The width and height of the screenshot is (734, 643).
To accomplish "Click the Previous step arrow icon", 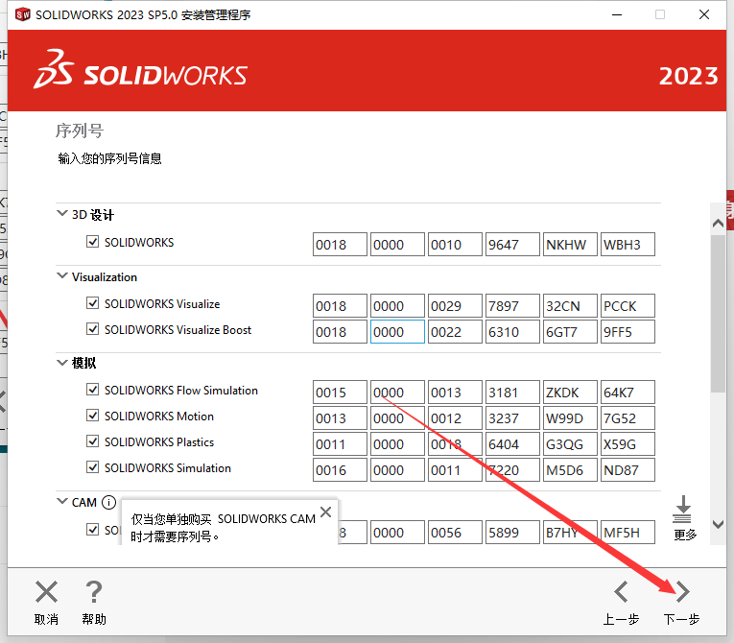I will point(621,592).
